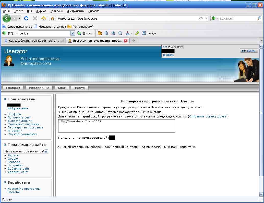Open the search engine selector dropdown
This screenshot has height=203, width=264.
point(215,18)
